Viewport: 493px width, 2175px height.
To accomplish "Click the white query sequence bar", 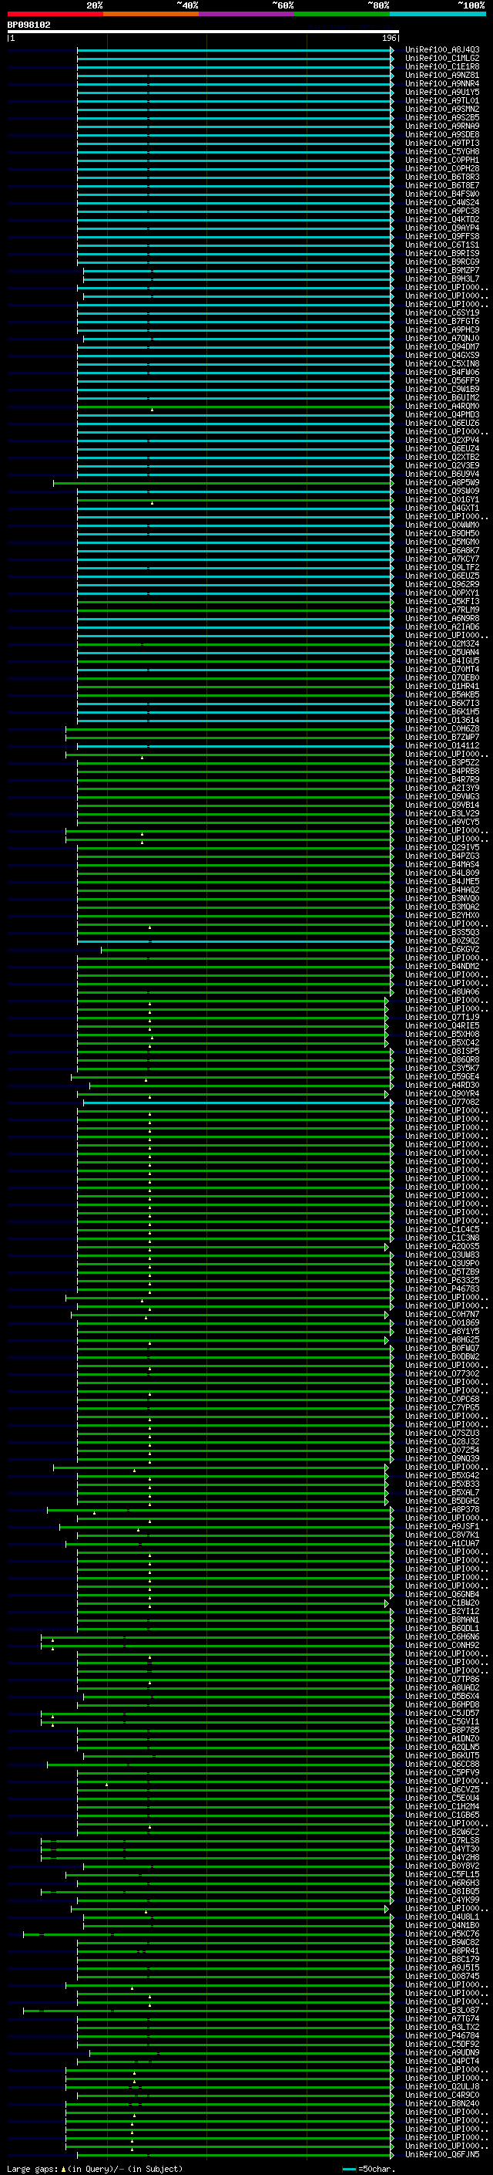I will coord(203,31).
